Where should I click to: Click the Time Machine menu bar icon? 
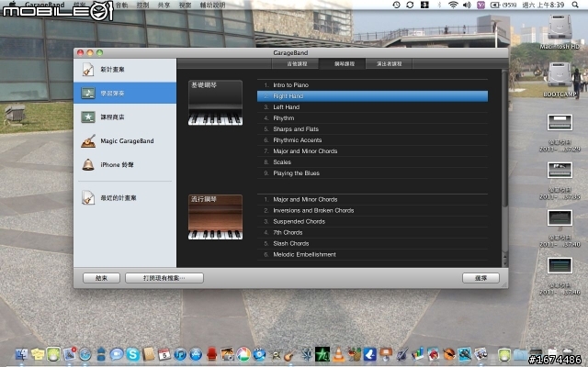pyautogui.click(x=396, y=5)
